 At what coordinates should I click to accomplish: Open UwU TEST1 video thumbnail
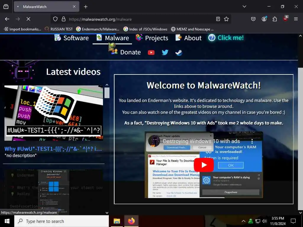(x=54, y=113)
